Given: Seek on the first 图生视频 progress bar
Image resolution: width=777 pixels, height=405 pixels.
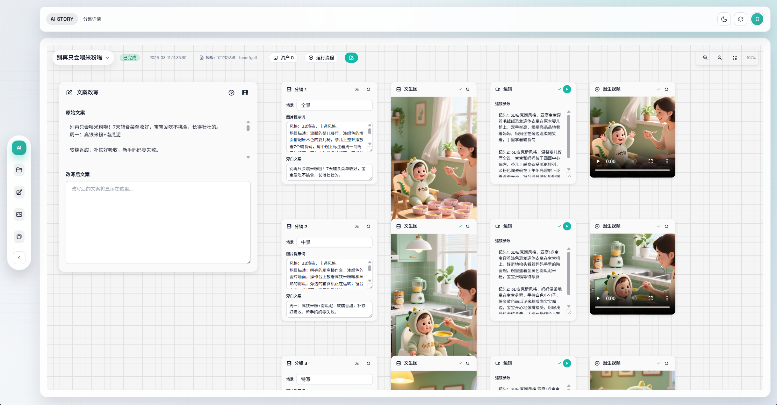Looking at the screenshot, I should [x=632, y=170].
